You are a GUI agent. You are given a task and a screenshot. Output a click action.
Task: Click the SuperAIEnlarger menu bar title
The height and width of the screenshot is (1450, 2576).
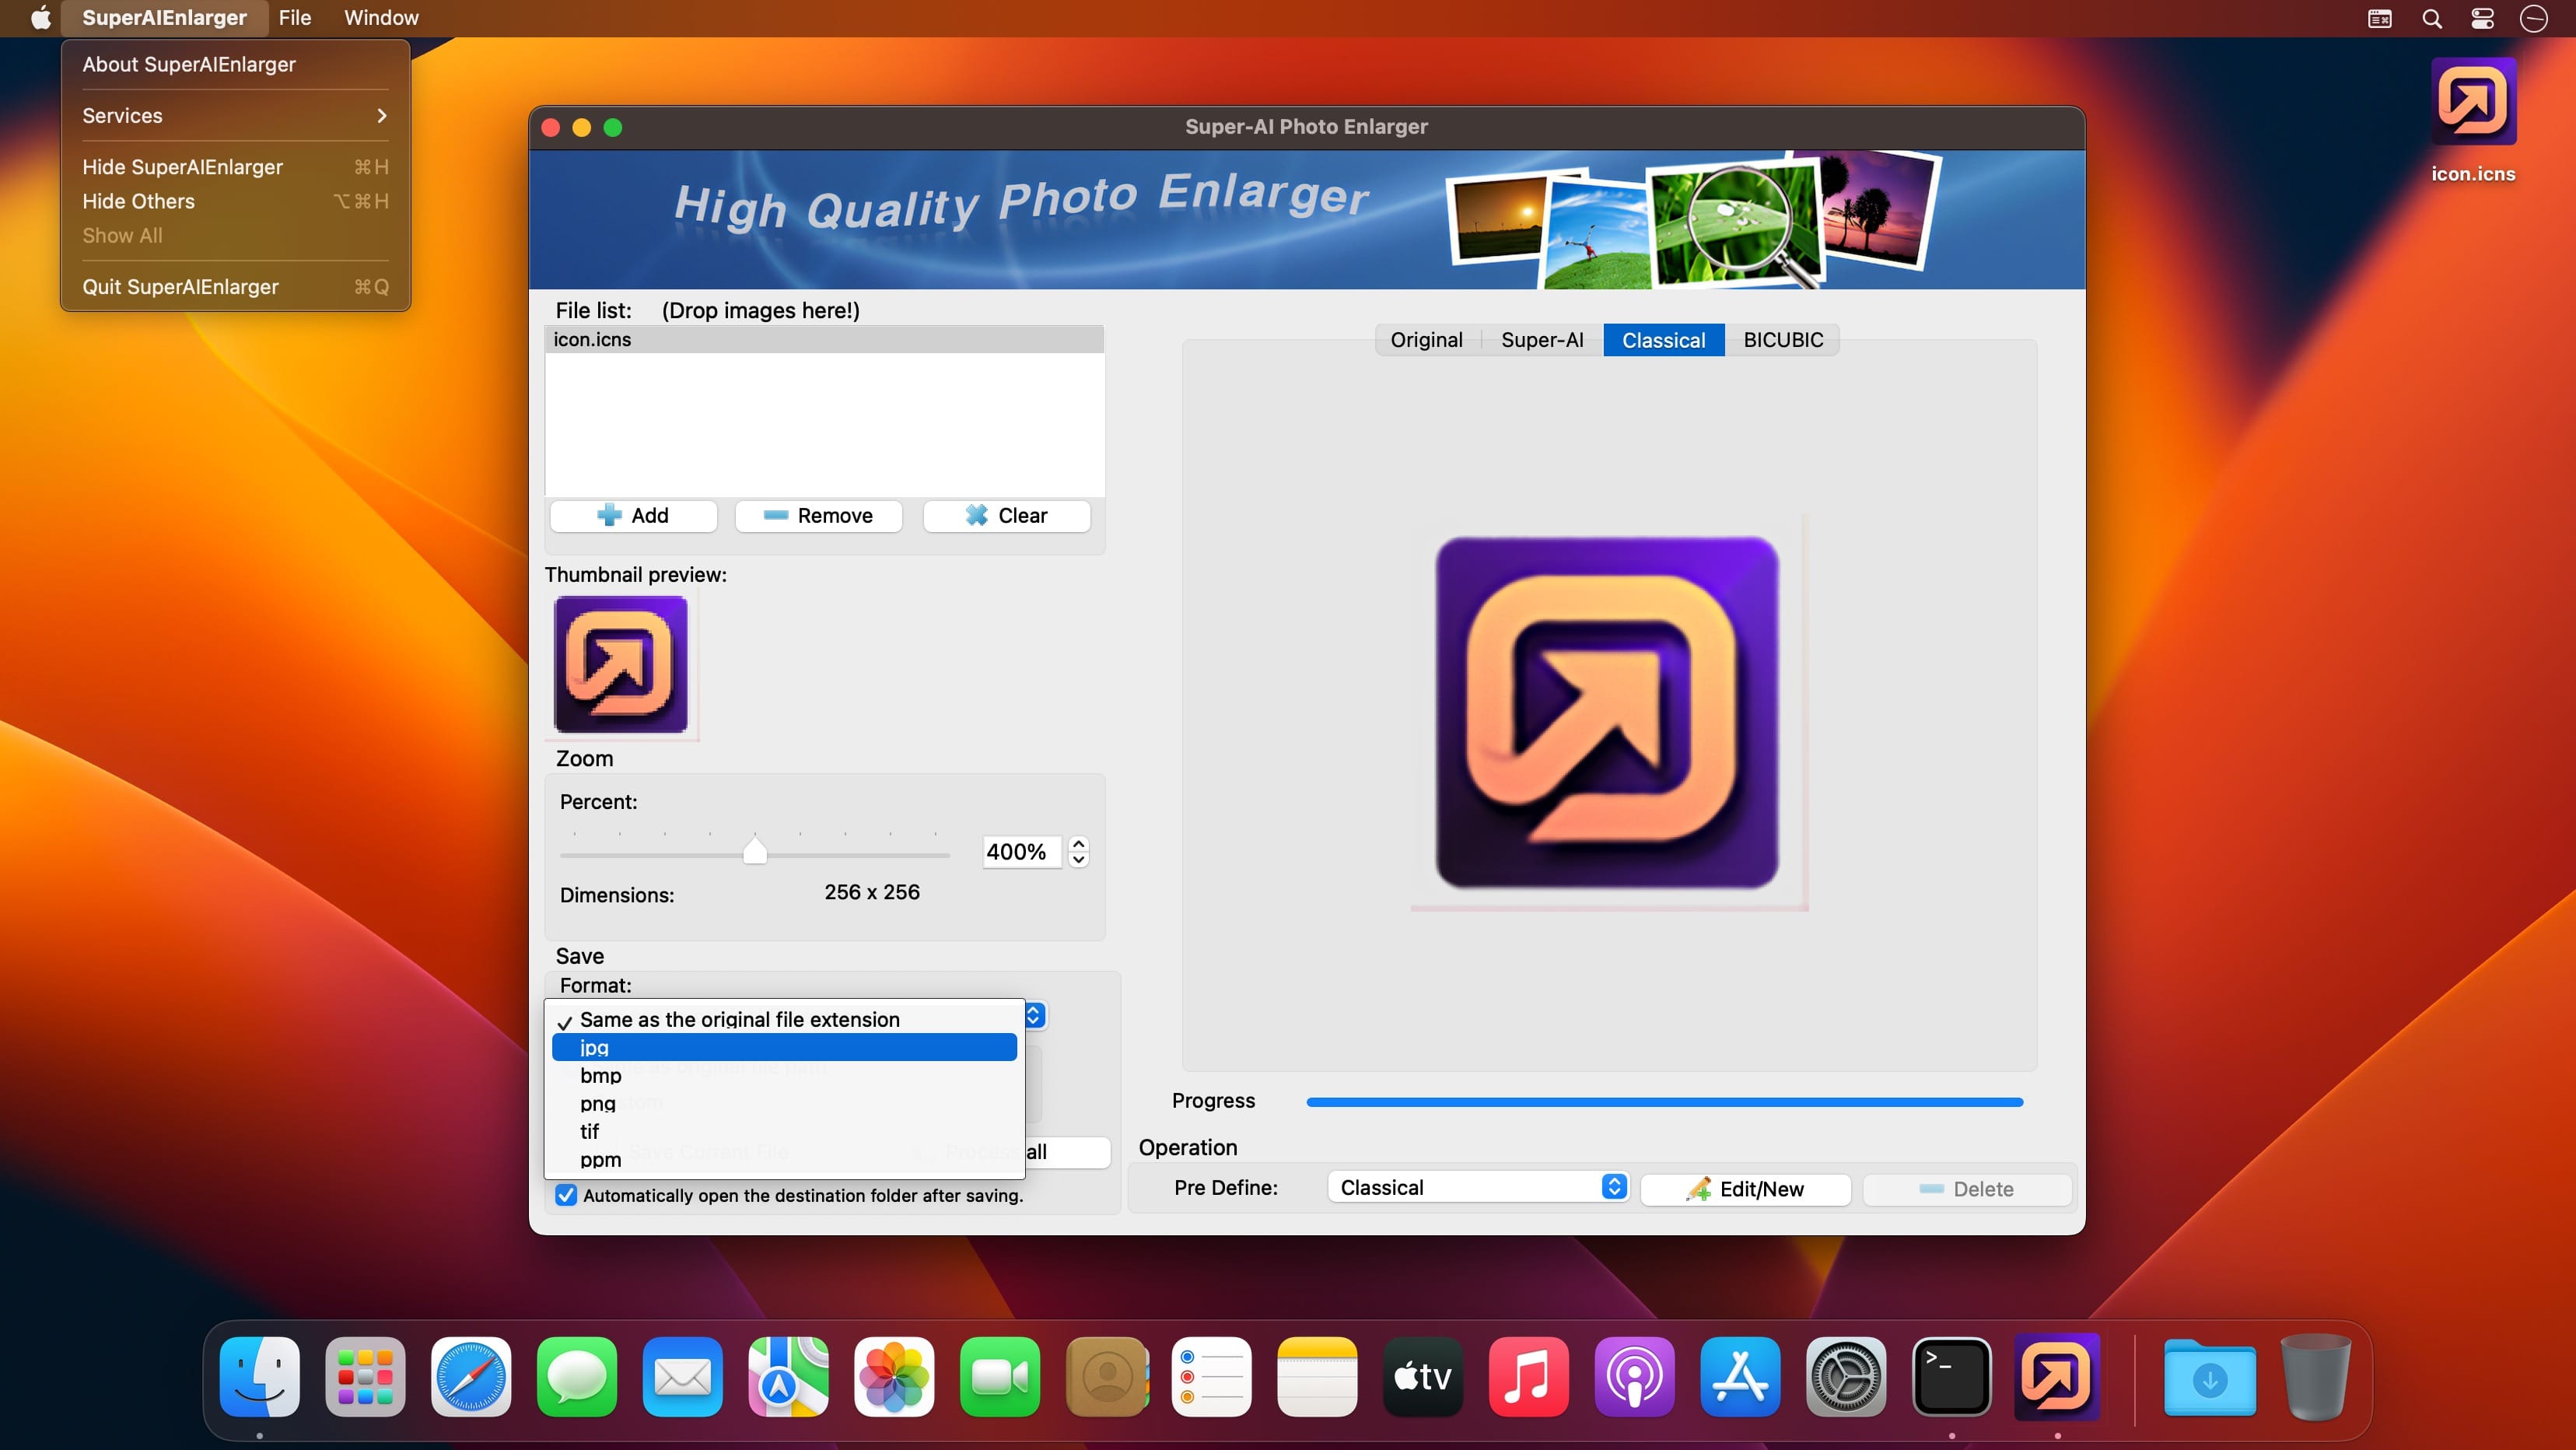(164, 18)
